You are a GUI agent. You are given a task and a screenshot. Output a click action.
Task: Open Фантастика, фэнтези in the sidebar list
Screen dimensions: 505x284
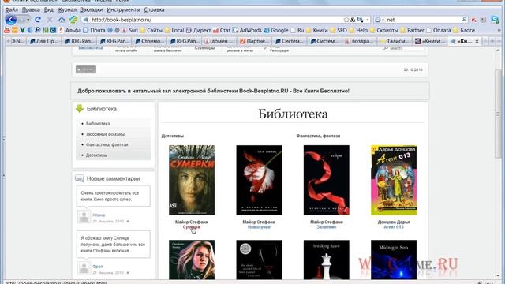pyautogui.click(x=107, y=144)
